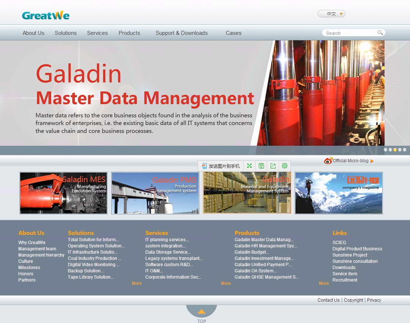This screenshot has height=323, width=410.
Task: Select the first banner carousel dot
Action: click(x=385, y=150)
